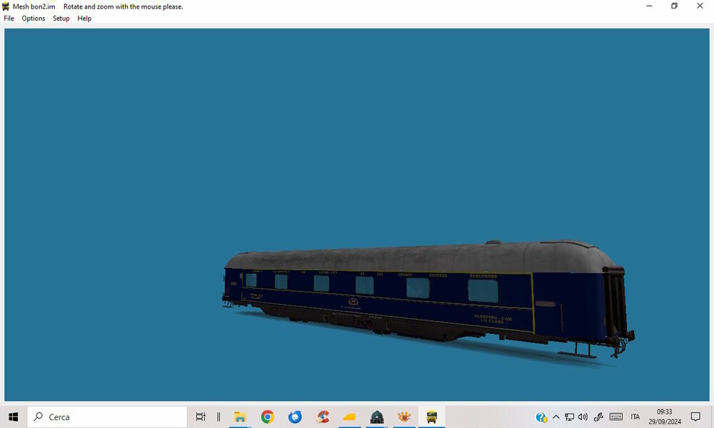Viewport: 714px width, 428px height.
Task: Switch to the dark dome-shaped taskbar app
Action: click(x=376, y=417)
